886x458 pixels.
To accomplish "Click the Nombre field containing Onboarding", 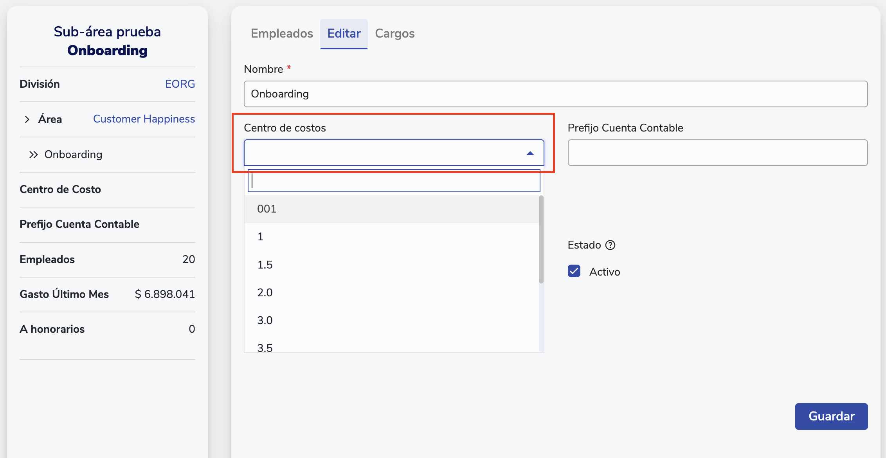I will pos(555,94).
